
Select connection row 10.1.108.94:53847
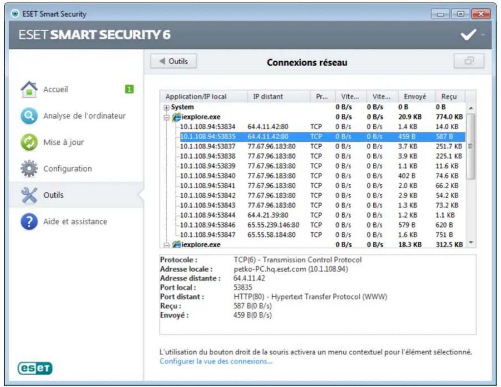pos(322,235)
